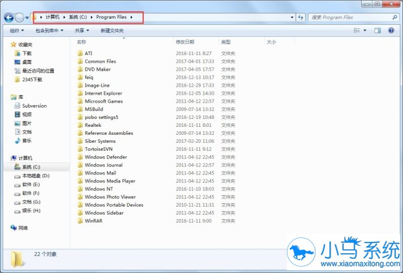The width and height of the screenshot is (403, 273).
Task: Open the 包含到库中 dropdown menu
Action: point(49,31)
